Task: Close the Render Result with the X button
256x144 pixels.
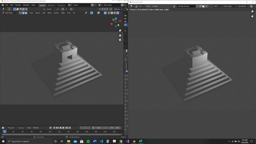Action: click(x=206, y=6)
